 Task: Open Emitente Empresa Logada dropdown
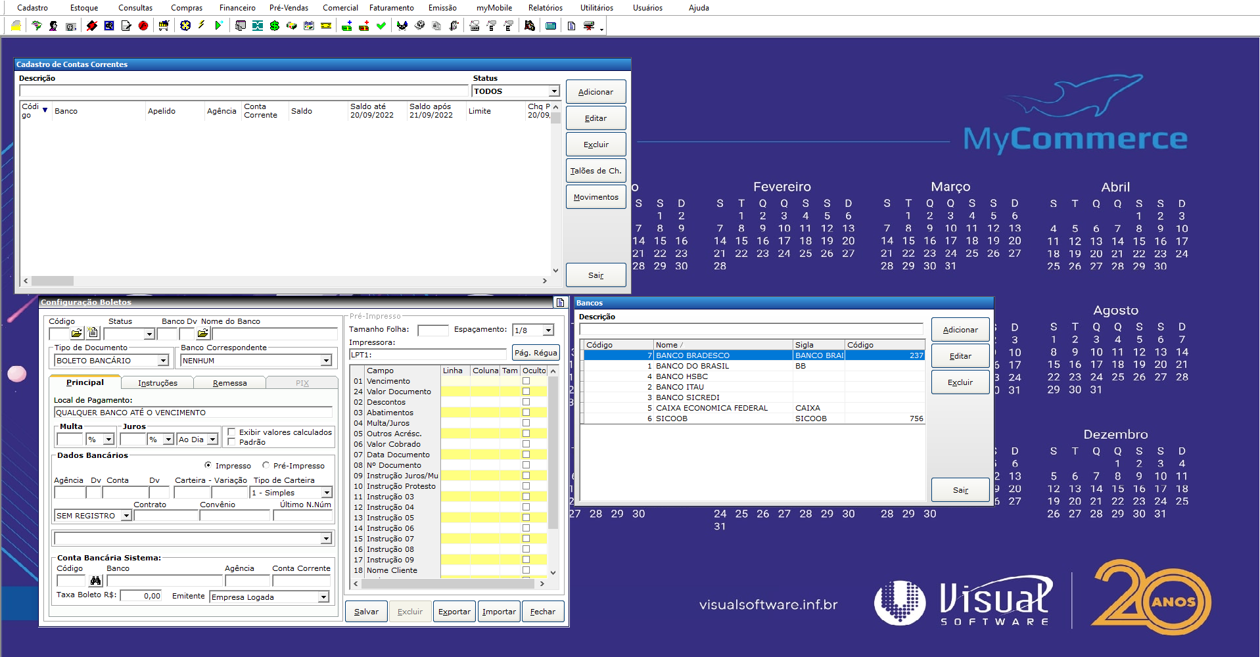323,597
